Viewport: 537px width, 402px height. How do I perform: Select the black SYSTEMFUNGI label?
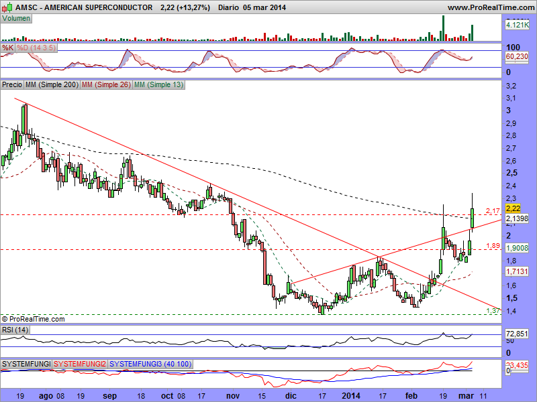tap(26, 364)
